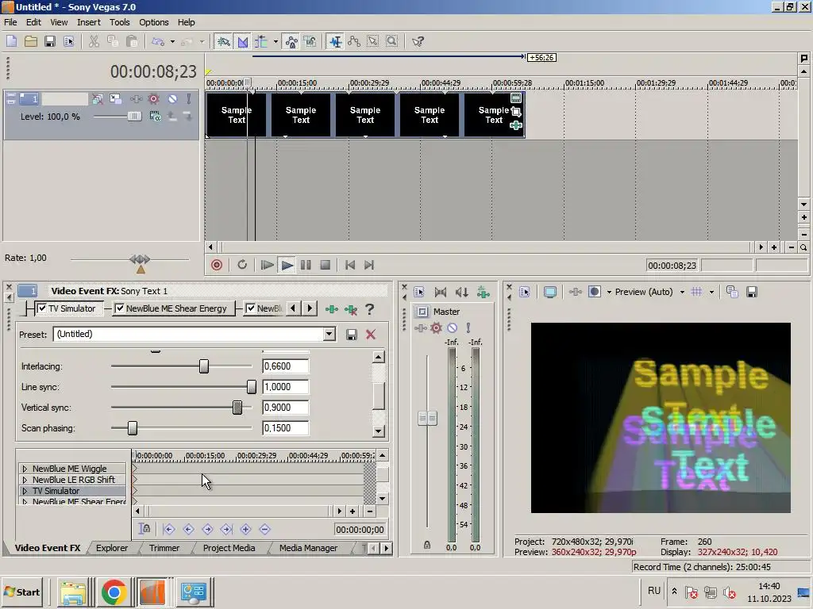This screenshot has height=609, width=813.
Task: Toggle Loop Playback
Action: (x=242, y=265)
